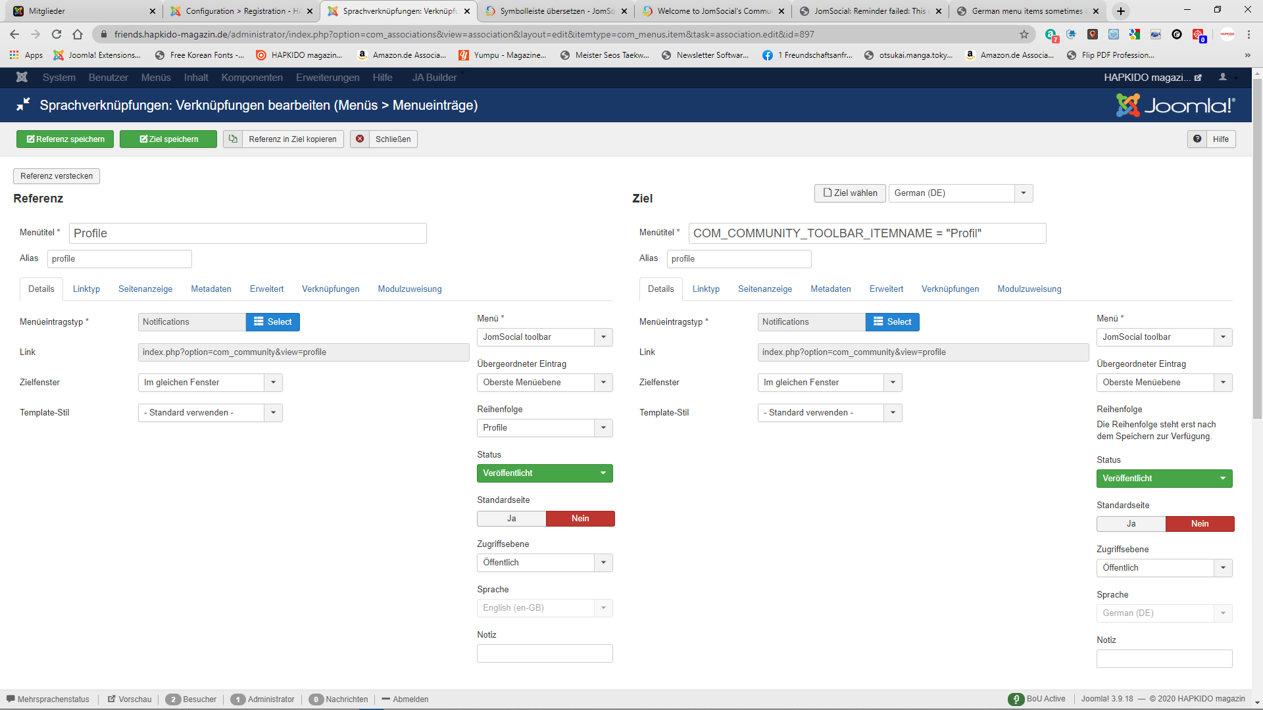
Task: Switch to Referenz Linktyp tab
Action: (x=86, y=289)
